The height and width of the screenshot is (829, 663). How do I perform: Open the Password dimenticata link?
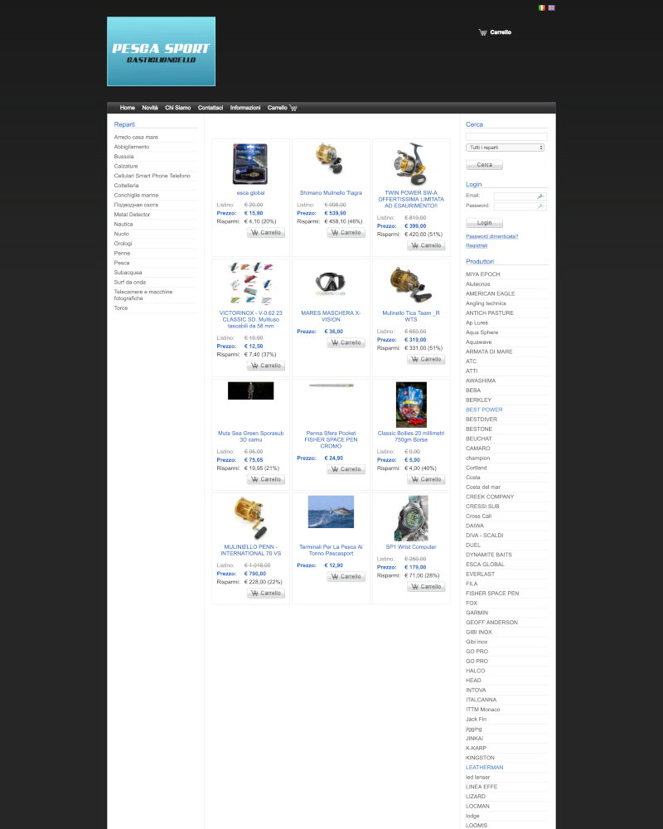click(x=491, y=236)
